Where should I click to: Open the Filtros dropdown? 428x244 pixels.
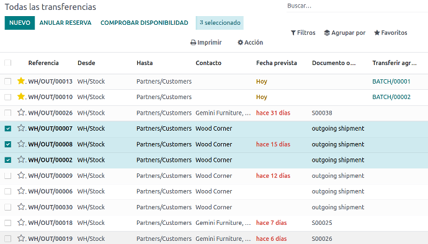coord(303,33)
